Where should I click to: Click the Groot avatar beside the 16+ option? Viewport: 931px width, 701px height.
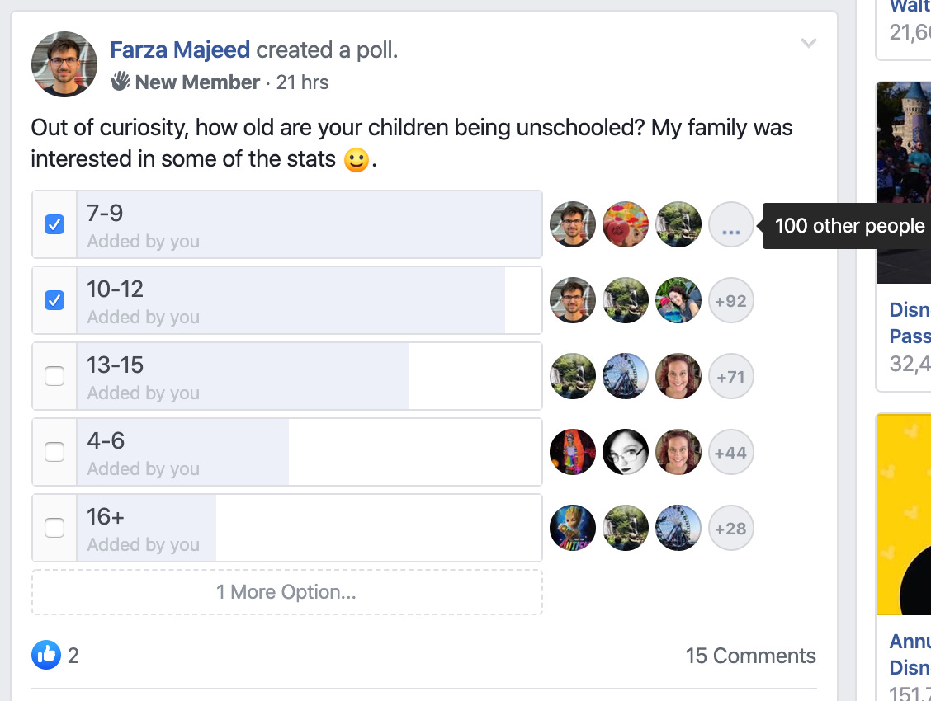pos(572,529)
